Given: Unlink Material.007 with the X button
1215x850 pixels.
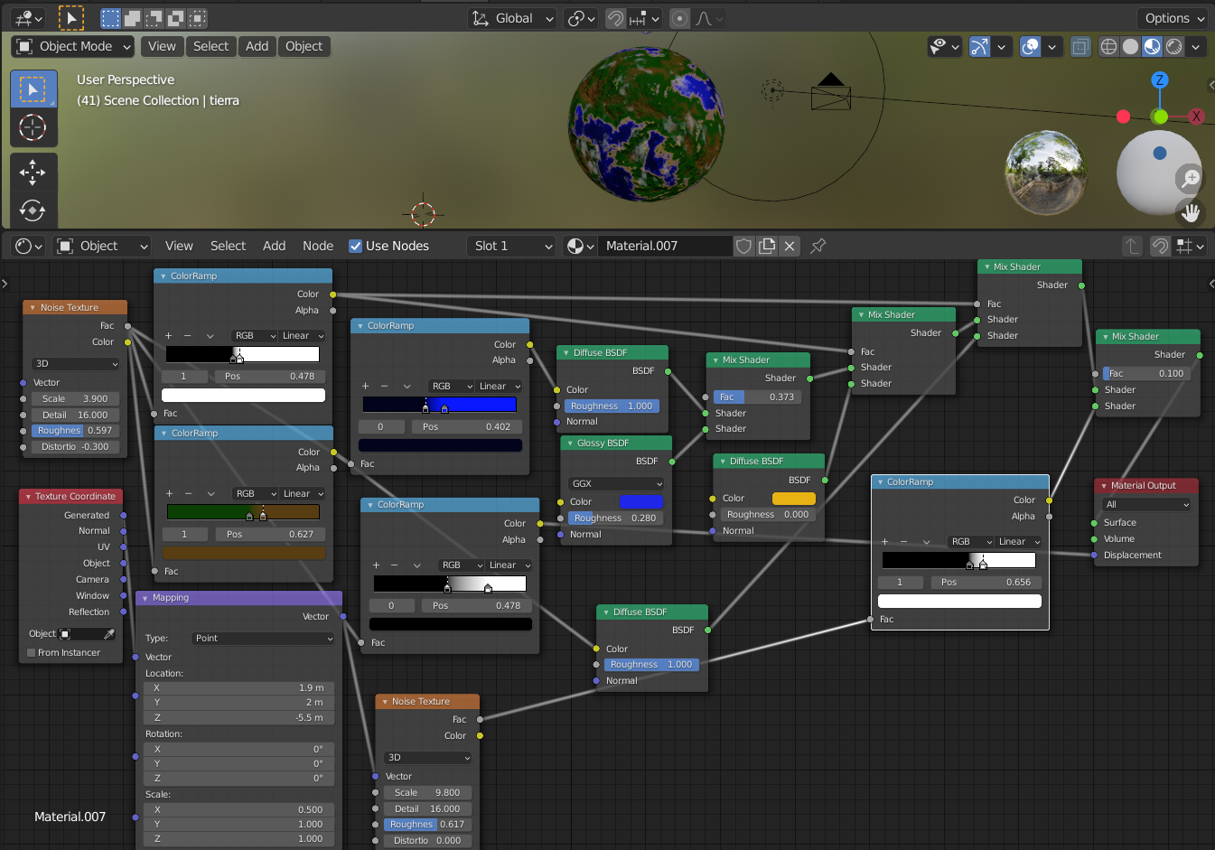Looking at the screenshot, I should pyautogui.click(x=790, y=246).
